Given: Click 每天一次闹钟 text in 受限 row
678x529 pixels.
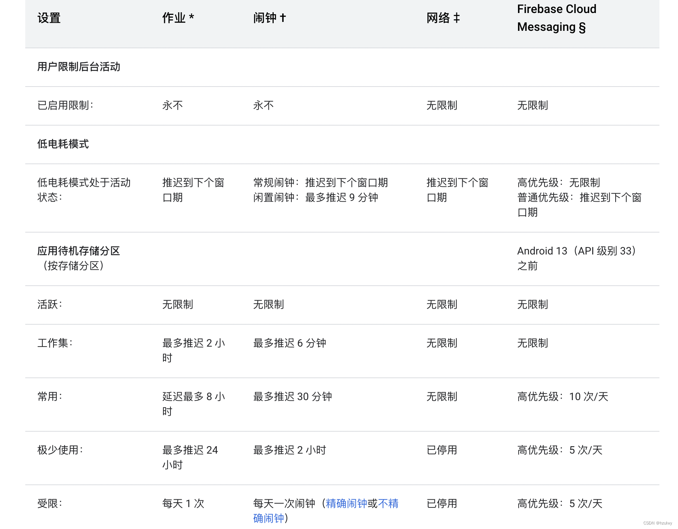Looking at the screenshot, I should 284,503.
